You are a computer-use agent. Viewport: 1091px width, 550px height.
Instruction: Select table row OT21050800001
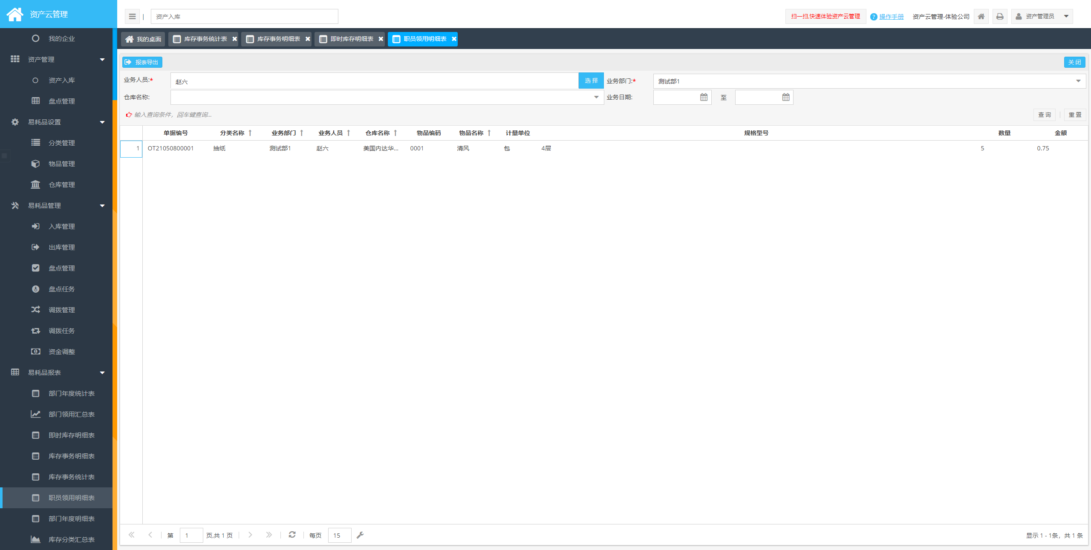coord(603,148)
